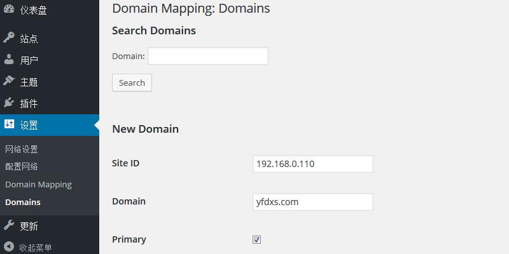Image resolution: width=509 pixels, height=254 pixels.
Task: Click the Site ID input field
Action: 313,164
